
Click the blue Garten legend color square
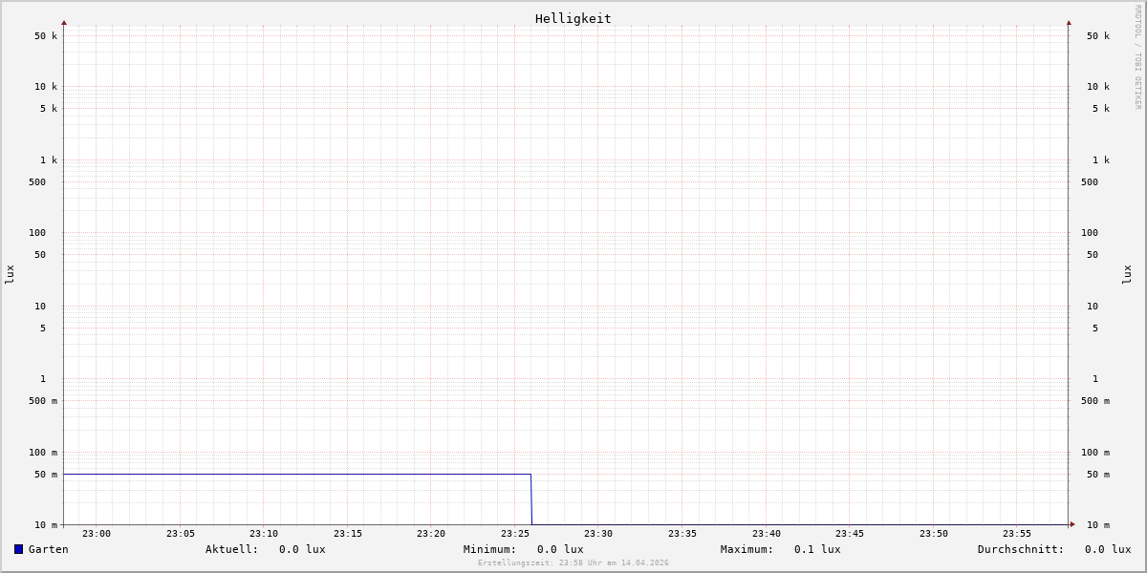coord(18,549)
